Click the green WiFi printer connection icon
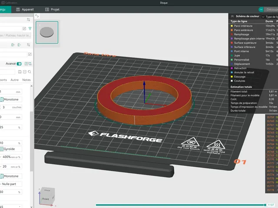Image resolution: width=278 pixels, height=208 pixels. pyautogui.click(x=30, y=29)
